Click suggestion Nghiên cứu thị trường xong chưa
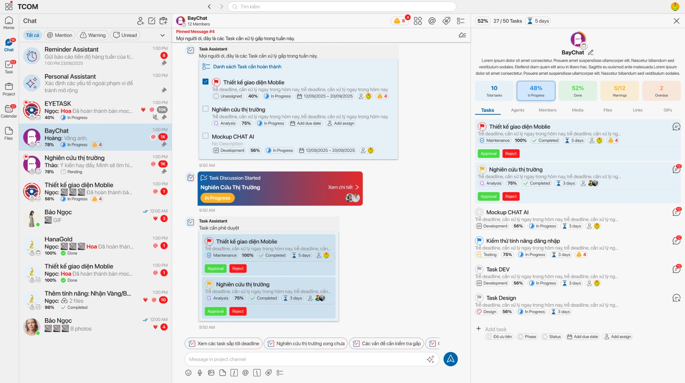Viewport: 685px width, 383px height. (306, 343)
